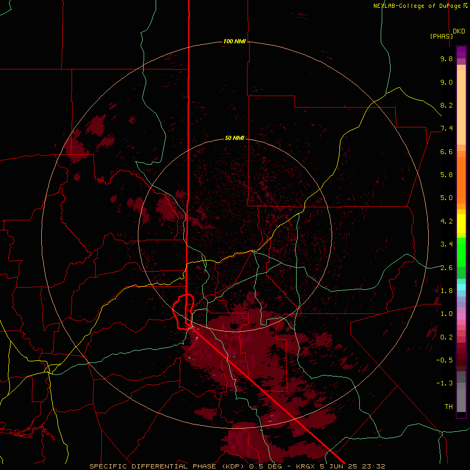This screenshot has width=470, height=470.
Task: Select the 9.0 scale value
Action: (x=446, y=82)
